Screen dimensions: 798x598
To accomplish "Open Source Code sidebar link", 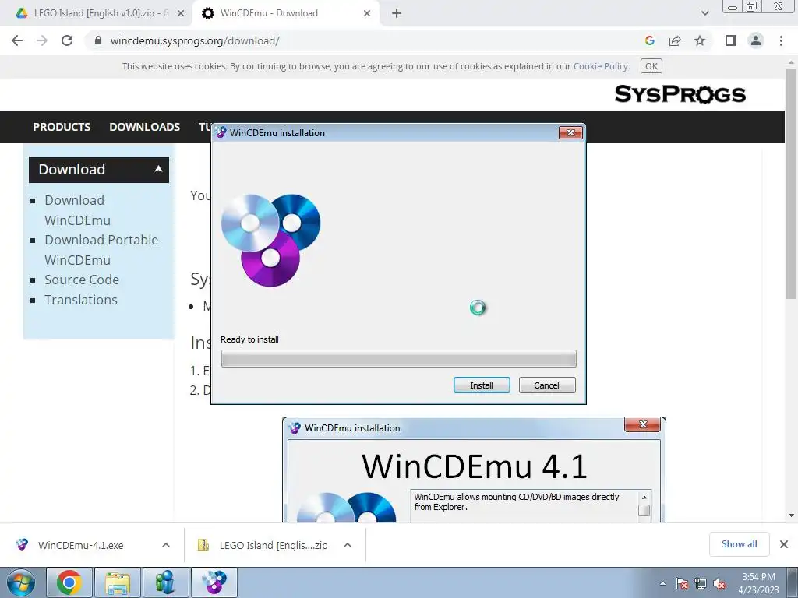I will coord(82,280).
